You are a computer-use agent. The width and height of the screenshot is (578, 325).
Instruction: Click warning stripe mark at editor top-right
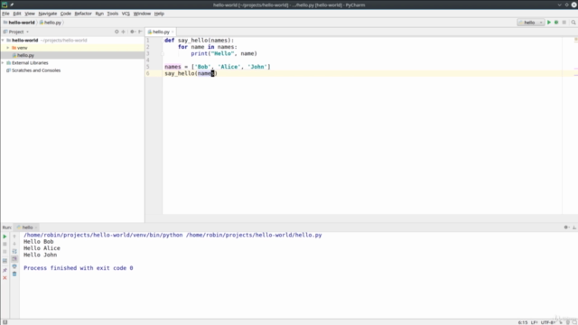coord(576,40)
